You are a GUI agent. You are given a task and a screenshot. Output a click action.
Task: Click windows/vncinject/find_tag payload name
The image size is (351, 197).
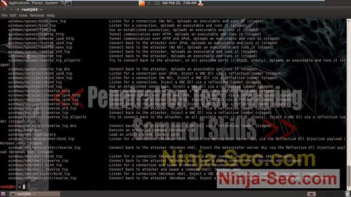tap(35, 86)
